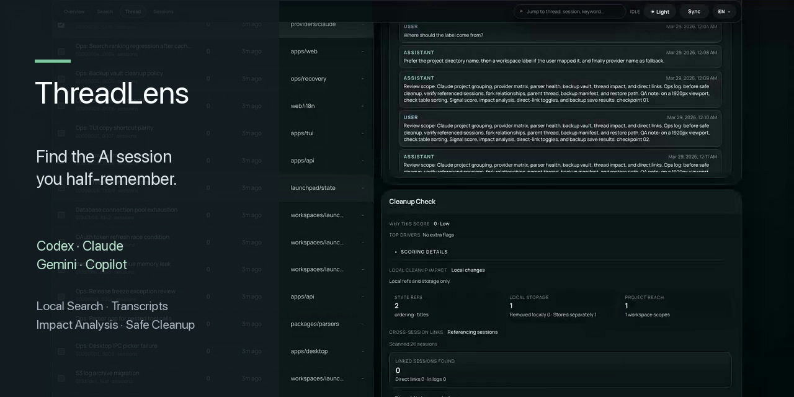Click the Referencing sessions label
Screen dimensions: 794x397
tap(472, 332)
